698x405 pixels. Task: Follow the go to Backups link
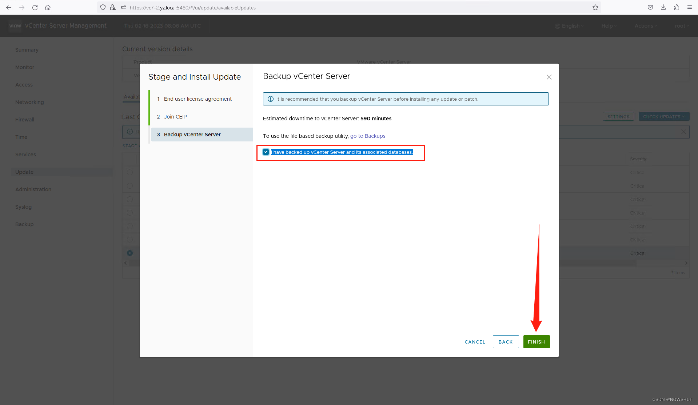368,136
